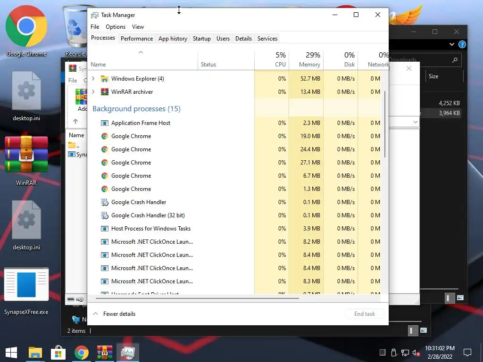Expand the WinRAR archiver process group
The image size is (483, 362).
(93, 91)
